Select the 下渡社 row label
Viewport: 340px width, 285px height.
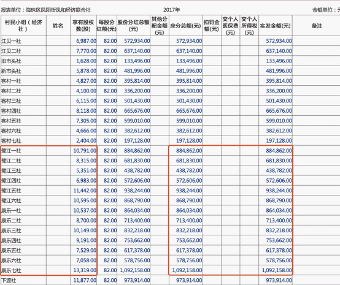[x=9, y=280]
